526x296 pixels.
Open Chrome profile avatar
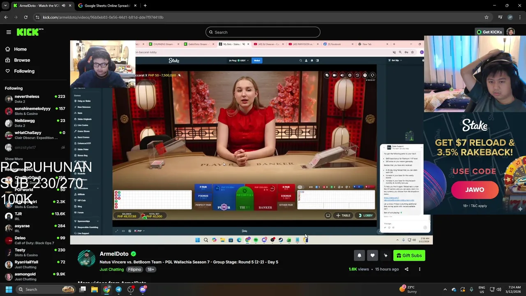(510, 17)
